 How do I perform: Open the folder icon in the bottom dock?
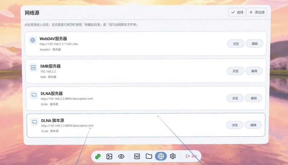coord(149,156)
